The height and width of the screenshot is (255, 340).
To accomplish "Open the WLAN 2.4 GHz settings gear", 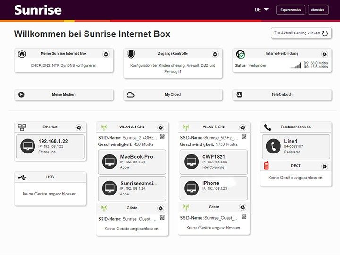I will (x=161, y=127).
